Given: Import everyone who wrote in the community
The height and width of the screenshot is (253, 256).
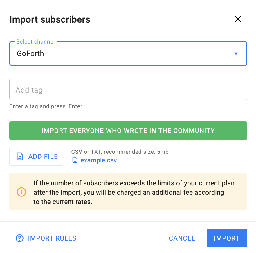Looking at the screenshot, I should pos(128,131).
